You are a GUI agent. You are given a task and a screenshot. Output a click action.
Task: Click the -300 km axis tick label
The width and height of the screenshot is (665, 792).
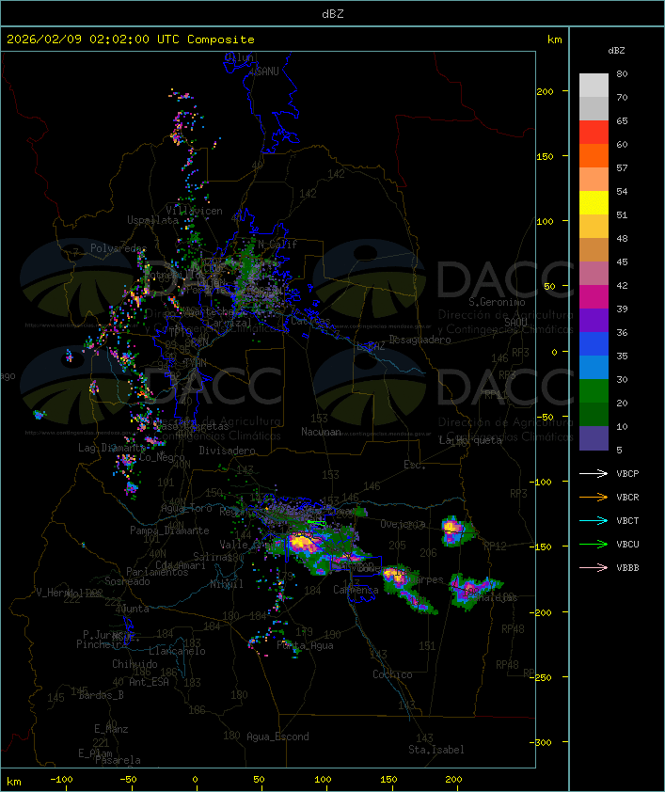click(x=543, y=742)
